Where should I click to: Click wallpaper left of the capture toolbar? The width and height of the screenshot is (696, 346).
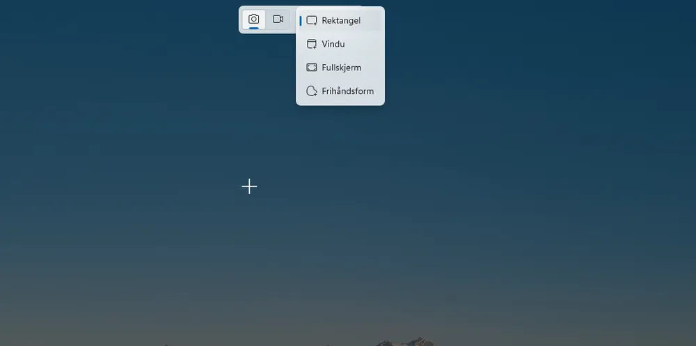(139, 19)
